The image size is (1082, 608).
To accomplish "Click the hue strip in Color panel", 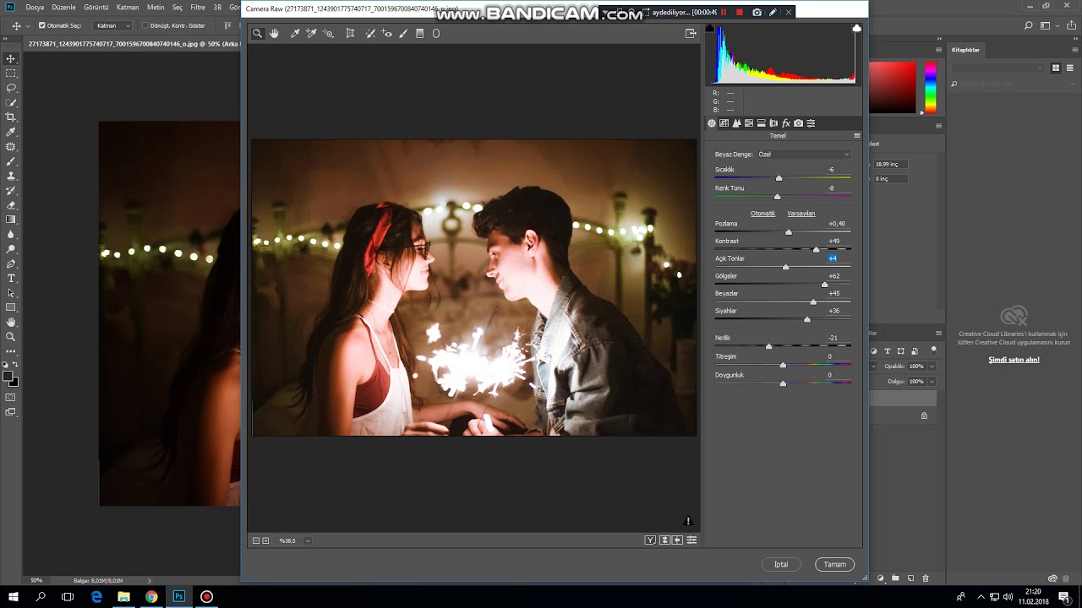I will click(930, 87).
